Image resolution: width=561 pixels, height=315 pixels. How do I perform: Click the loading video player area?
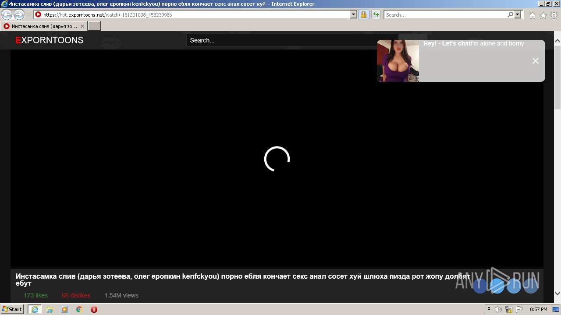coord(277,159)
